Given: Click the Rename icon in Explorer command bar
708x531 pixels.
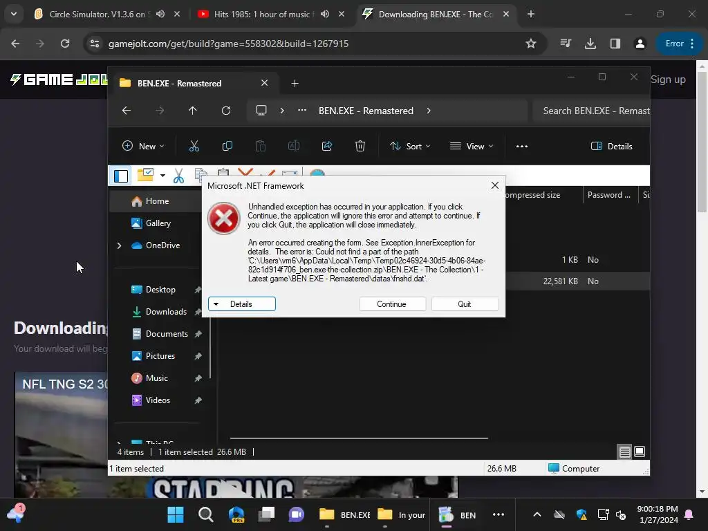Looking at the screenshot, I should (293, 147).
